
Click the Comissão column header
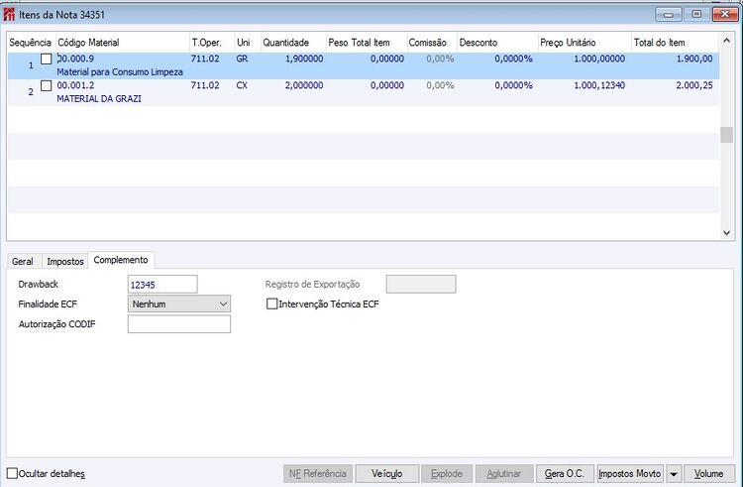(x=432, y=43)
